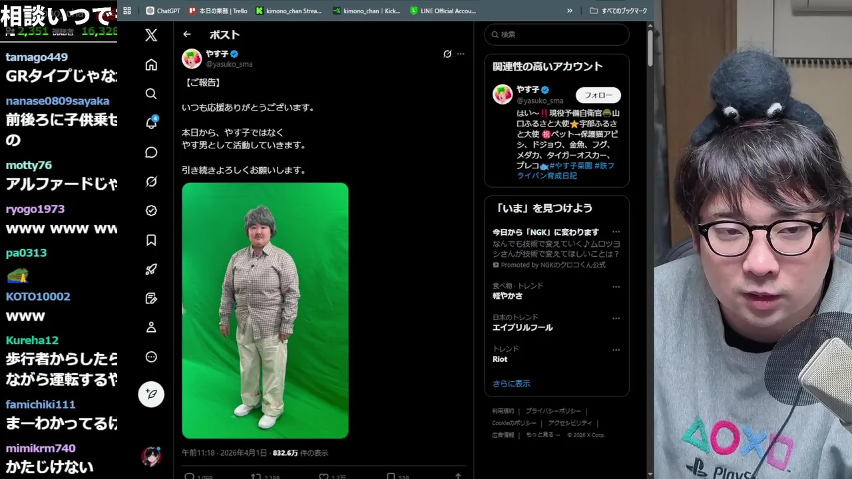The width and height of the screenshot is (852, 479).
Task: Open the Messages chat bubble icon
Action: click(151, 152)
